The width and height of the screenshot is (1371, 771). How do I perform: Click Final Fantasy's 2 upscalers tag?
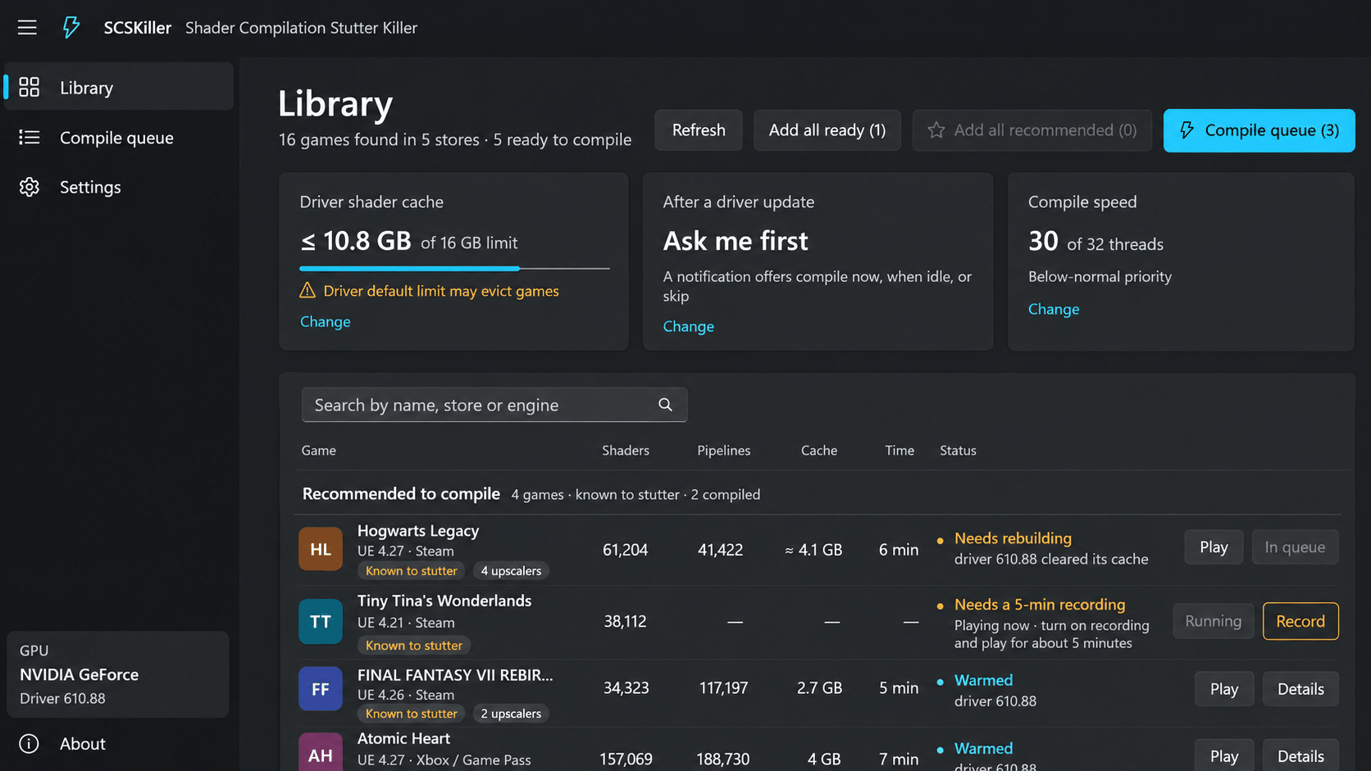511,713
